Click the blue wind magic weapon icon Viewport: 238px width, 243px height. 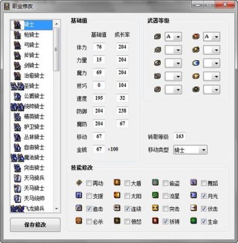tap(195, 63)
